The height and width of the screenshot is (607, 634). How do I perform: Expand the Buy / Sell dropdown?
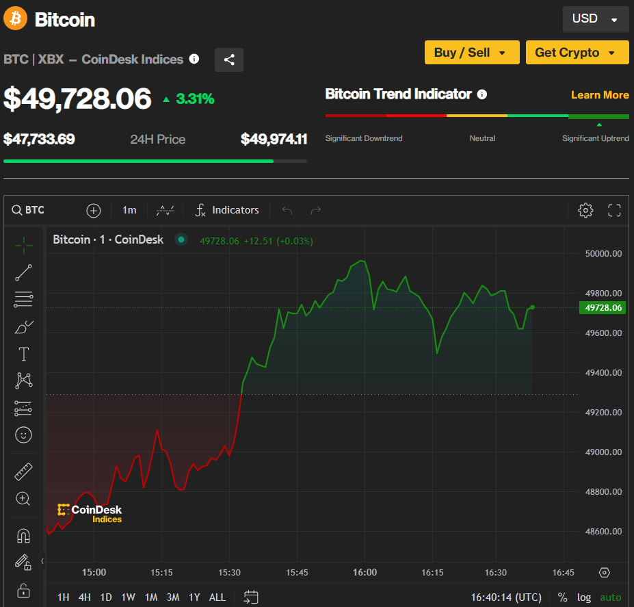(x=472, y=52)
